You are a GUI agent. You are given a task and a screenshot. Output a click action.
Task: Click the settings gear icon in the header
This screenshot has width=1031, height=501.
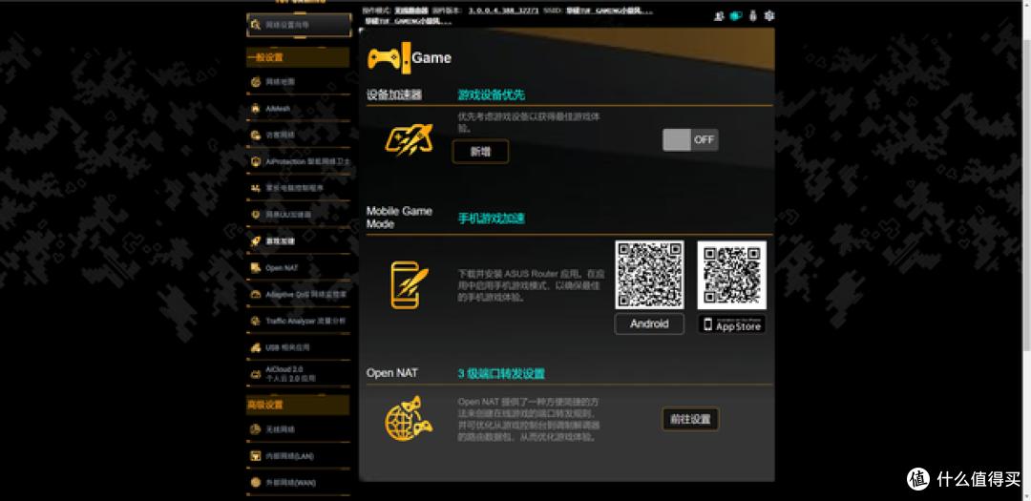click(x=769, y=16)
